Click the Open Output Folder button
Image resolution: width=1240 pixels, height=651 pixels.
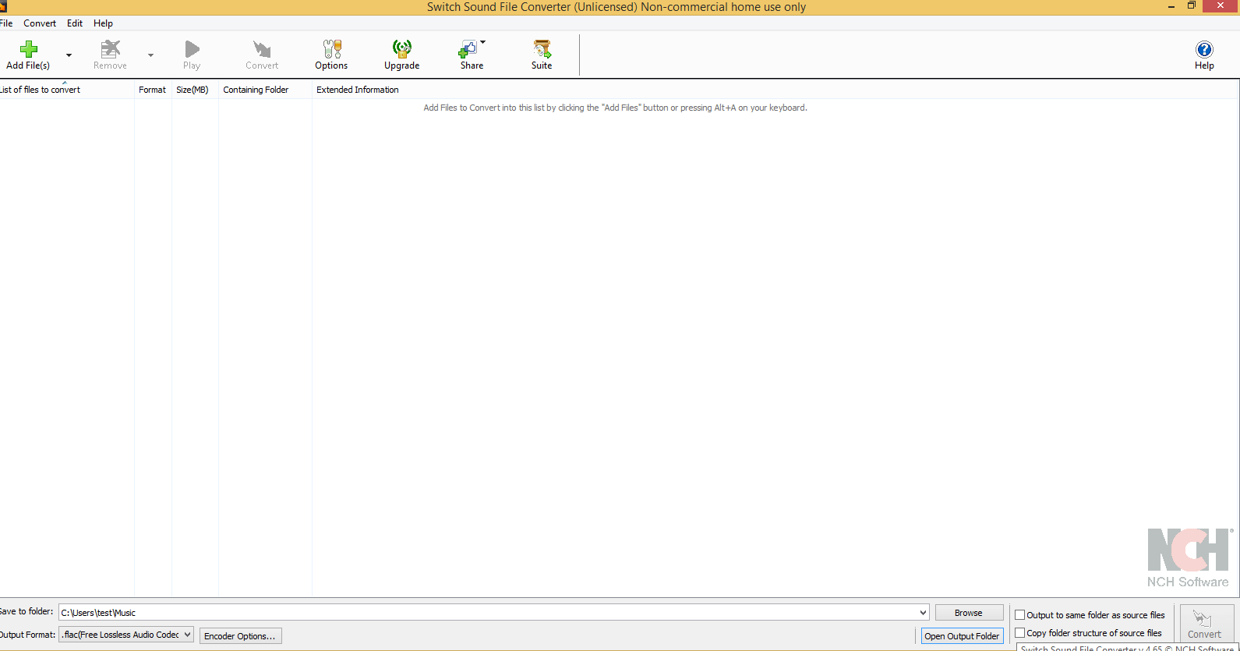click(x=962, y=636)
